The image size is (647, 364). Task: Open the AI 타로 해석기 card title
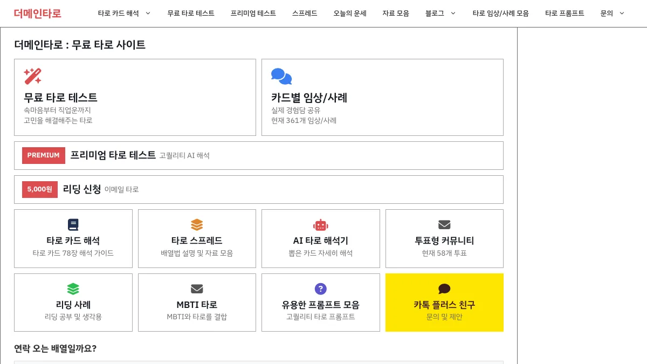point(321,241)
